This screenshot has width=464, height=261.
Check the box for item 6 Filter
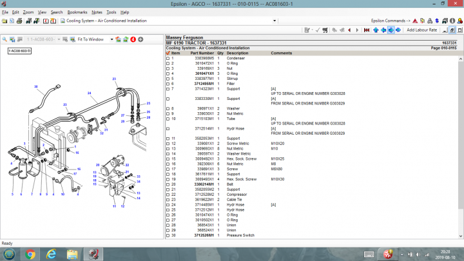click(x=168, y=84)
